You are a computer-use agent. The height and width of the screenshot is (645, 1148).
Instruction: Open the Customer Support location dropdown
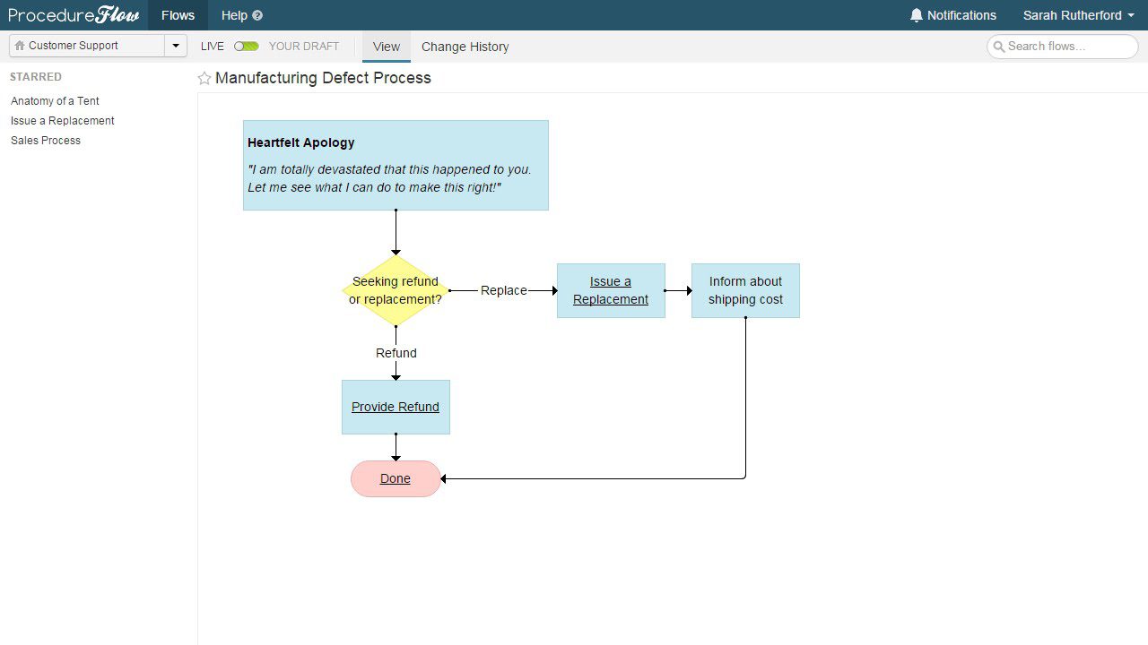pos(176,45)
